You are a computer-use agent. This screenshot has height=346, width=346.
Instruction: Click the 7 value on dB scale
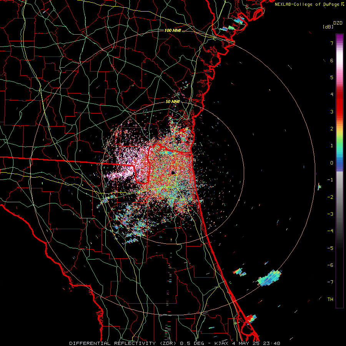[332, 43]
